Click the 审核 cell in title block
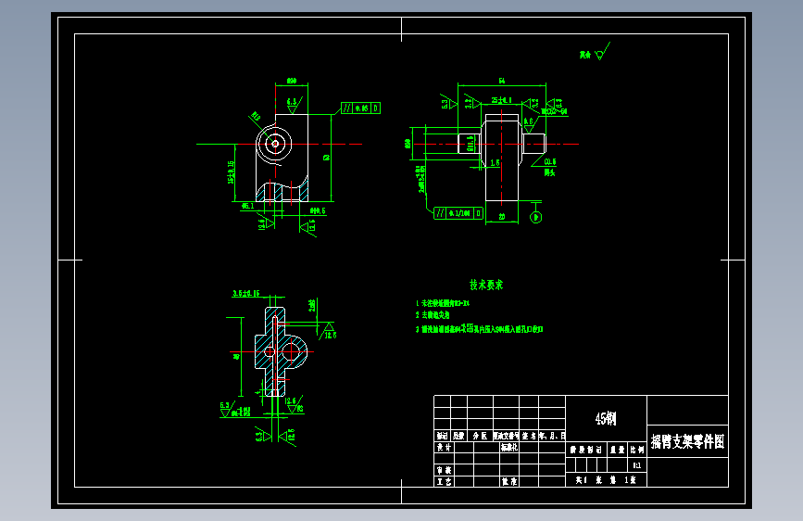803x521 pixels. click(444, 470)
